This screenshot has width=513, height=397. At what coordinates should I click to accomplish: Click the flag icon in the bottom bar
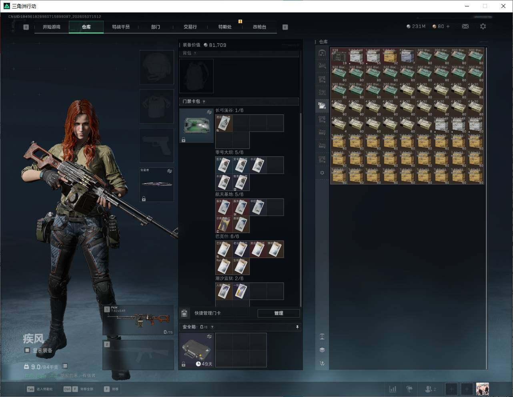pos(409,389)
